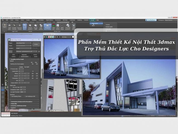The width and height of the screenshot is (178, 134).
Task: Expand the Textures rollout
Action: [24, 108]
